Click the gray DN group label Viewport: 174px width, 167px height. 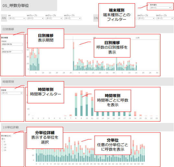coord(96,18)
